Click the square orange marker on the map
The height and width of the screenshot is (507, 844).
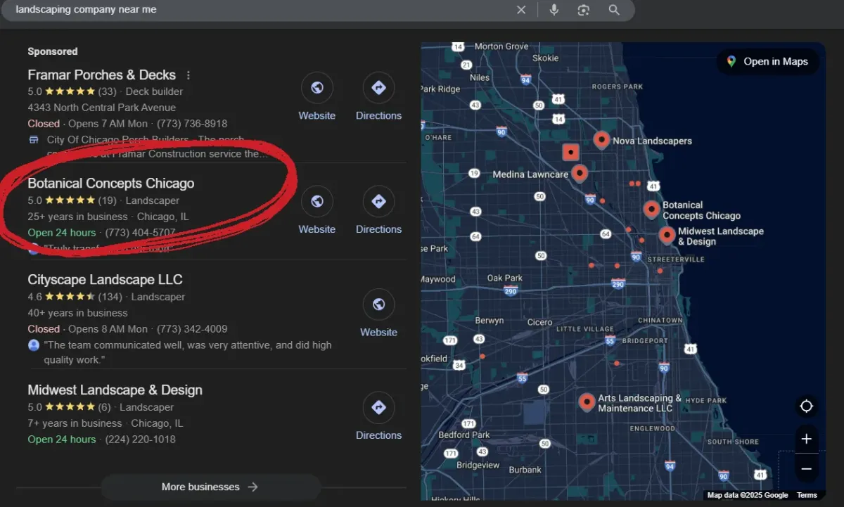[570, 152]
